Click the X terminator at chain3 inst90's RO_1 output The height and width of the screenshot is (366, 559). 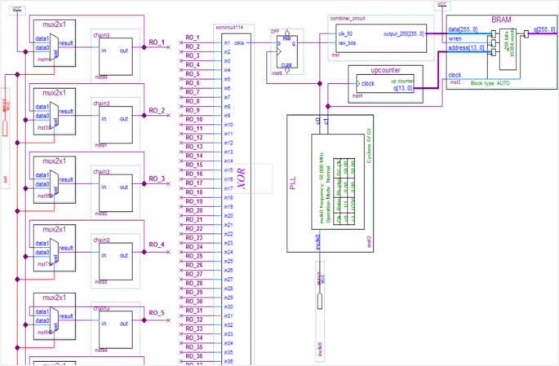169,47
